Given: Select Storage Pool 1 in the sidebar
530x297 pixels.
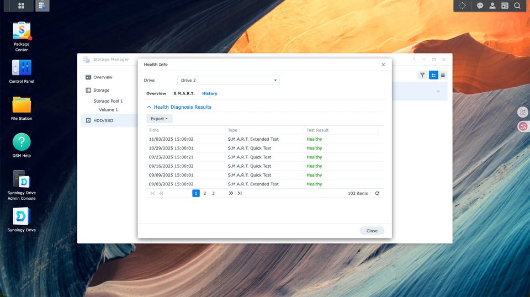Looking at the screenshot, I should [108, 101].
